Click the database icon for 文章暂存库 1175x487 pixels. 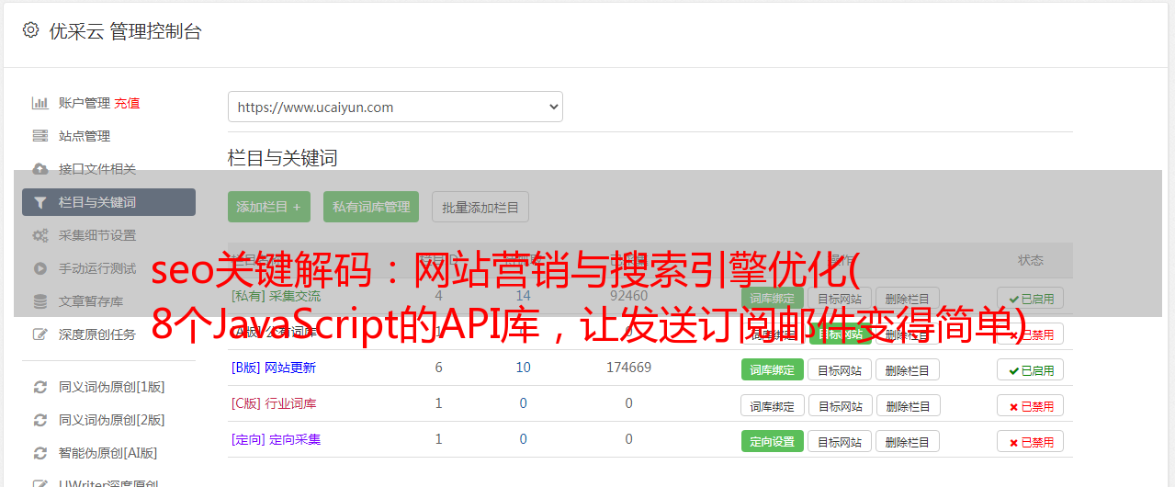click(40, 301)
